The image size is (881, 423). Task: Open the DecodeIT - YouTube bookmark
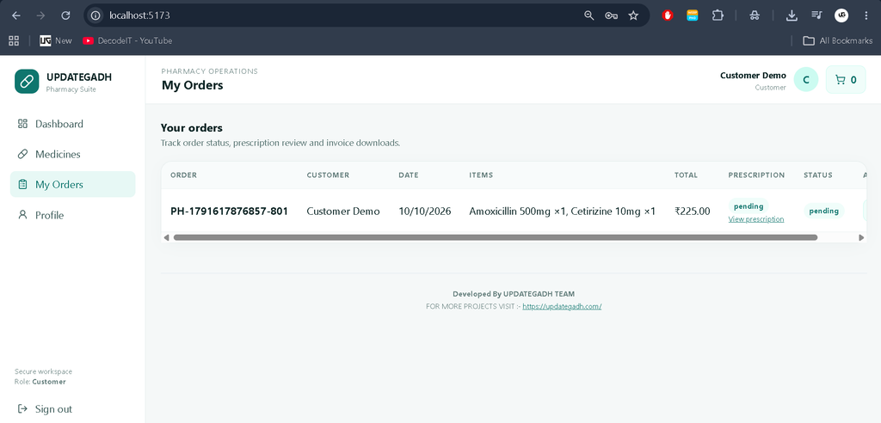[127, 40]
